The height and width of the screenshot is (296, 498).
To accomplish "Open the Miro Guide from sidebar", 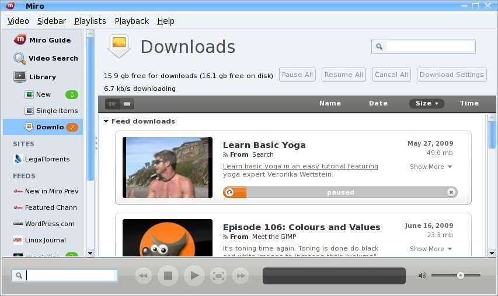I will tap(42, 40).
